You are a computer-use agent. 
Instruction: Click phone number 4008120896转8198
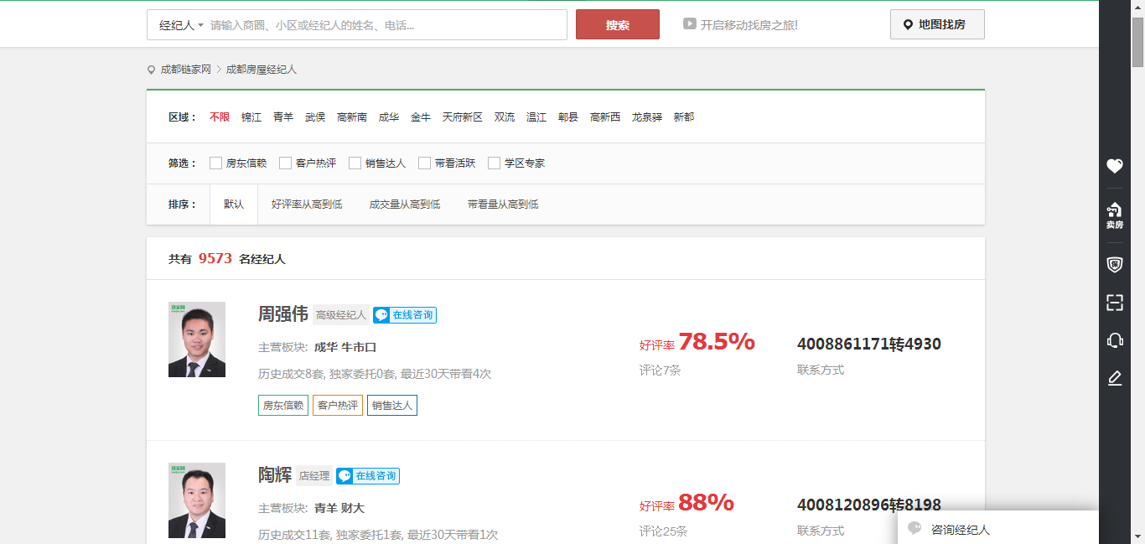tap(869, 505)
